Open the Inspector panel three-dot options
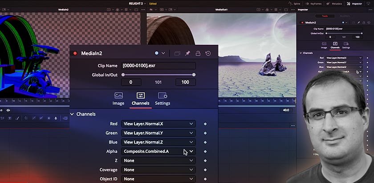The width and height of the screenshot is (374, 183). tap(370, 10)
